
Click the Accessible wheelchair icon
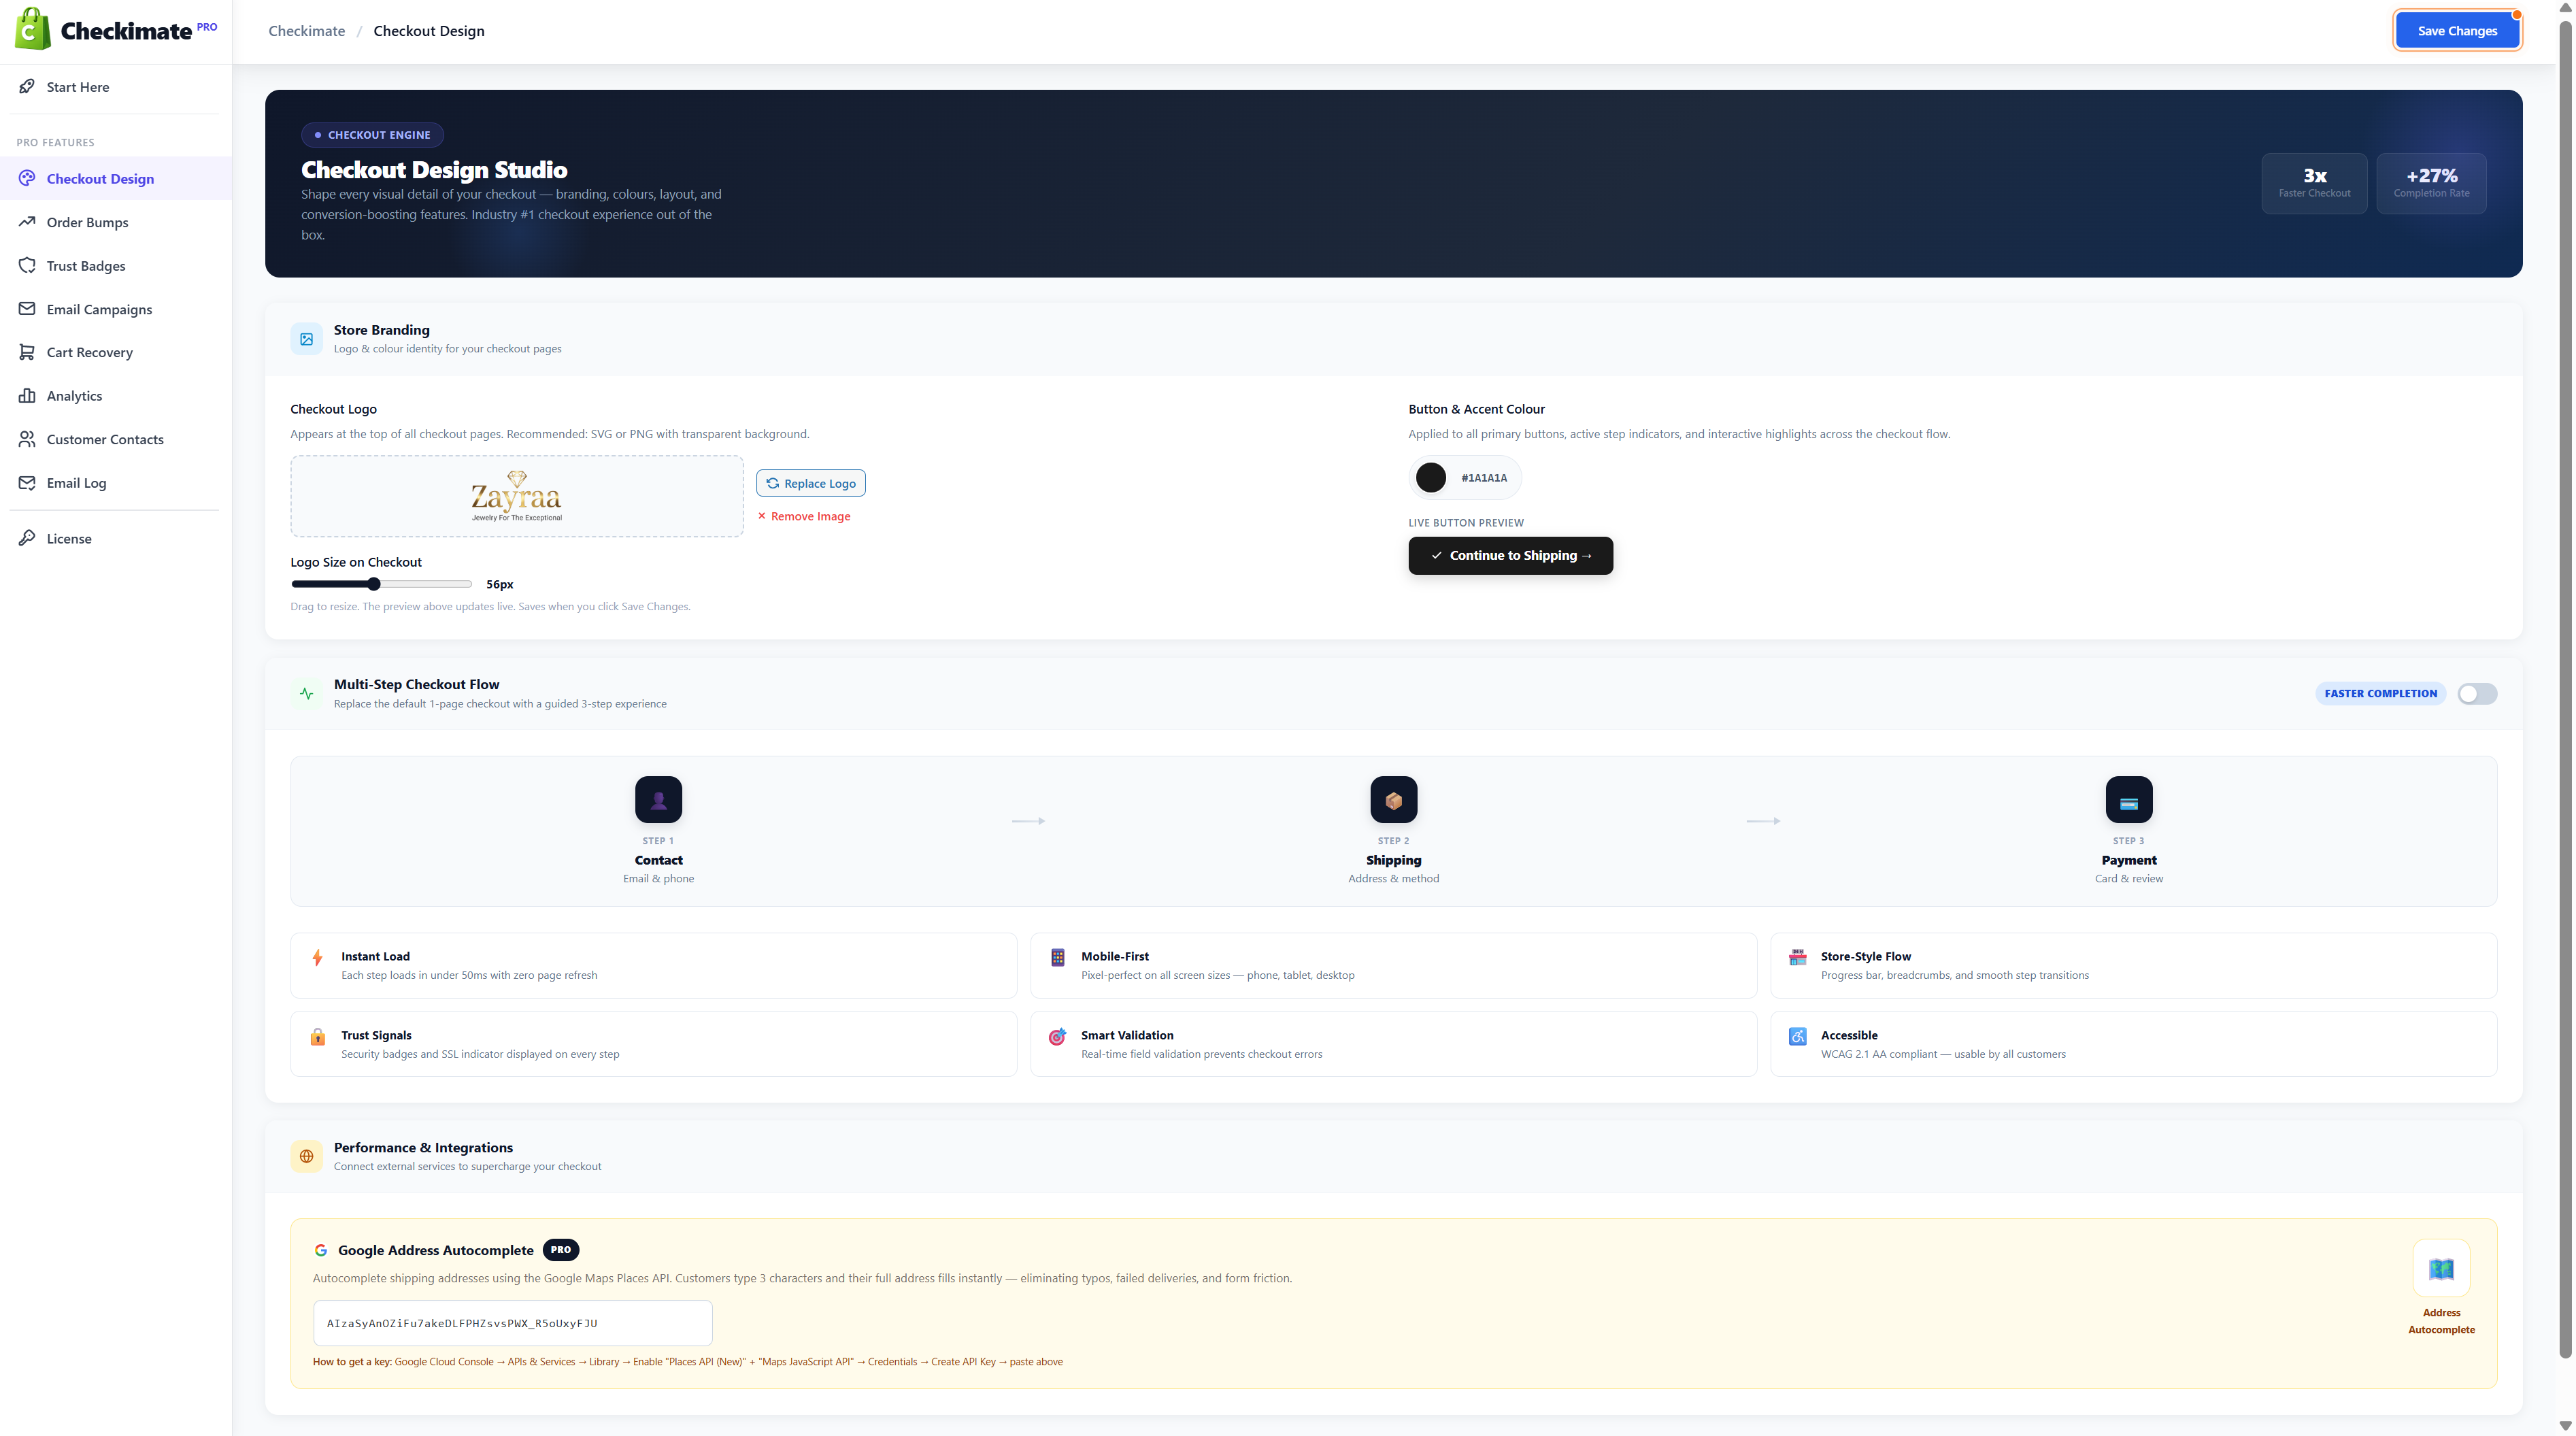(x=1798, y=1036)
